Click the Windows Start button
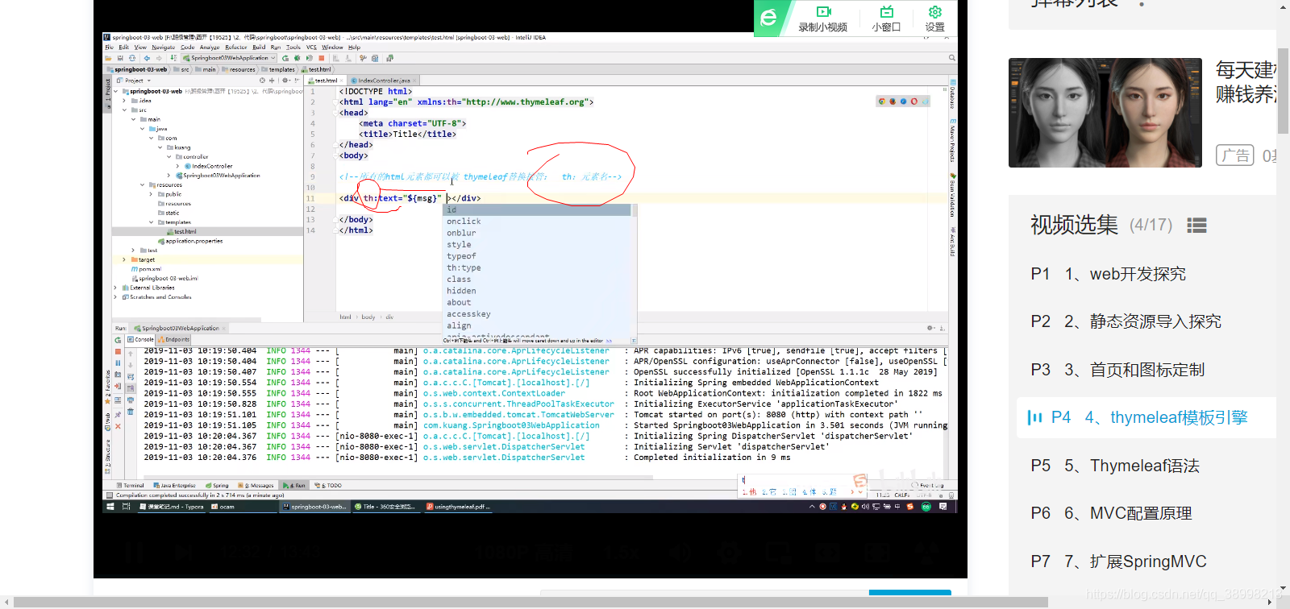 110,507
